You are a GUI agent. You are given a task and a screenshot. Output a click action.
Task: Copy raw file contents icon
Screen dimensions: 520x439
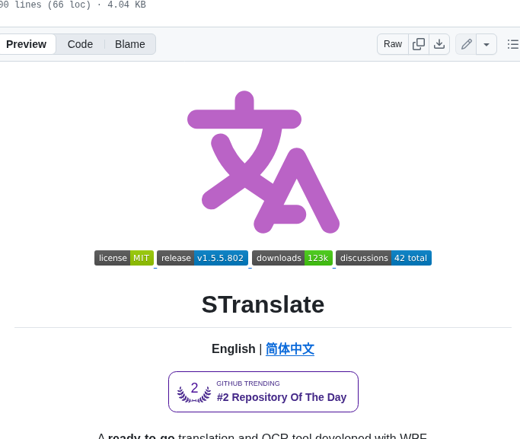point(419,44)
